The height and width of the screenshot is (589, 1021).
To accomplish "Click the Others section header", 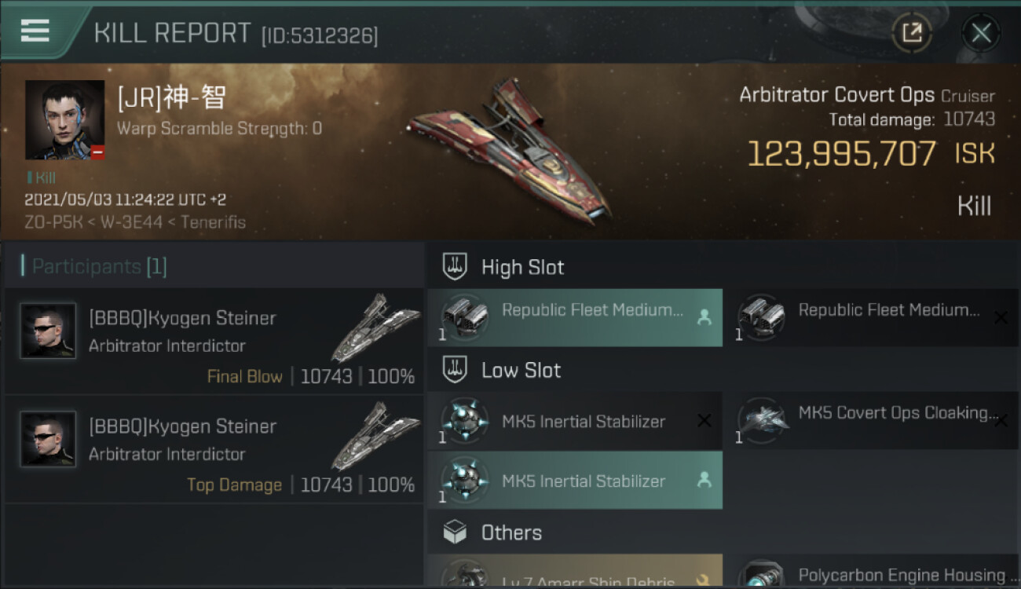I will [x=510, y=532].
